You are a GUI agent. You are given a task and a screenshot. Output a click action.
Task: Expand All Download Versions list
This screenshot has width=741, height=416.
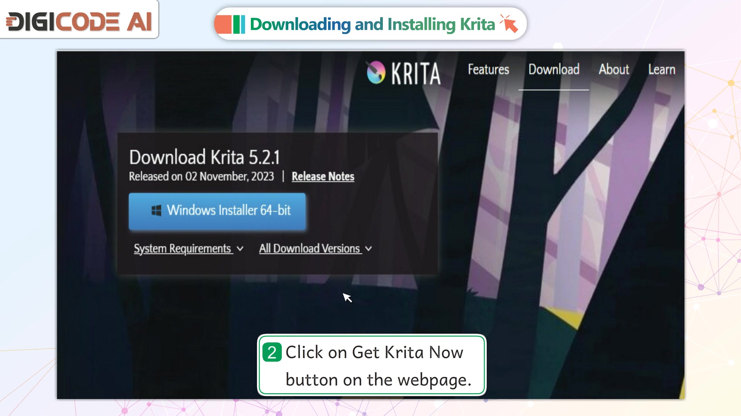click(315, 249)
